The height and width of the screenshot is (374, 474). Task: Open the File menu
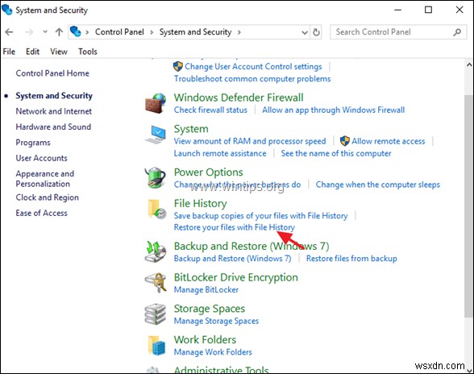pos(9,52)
